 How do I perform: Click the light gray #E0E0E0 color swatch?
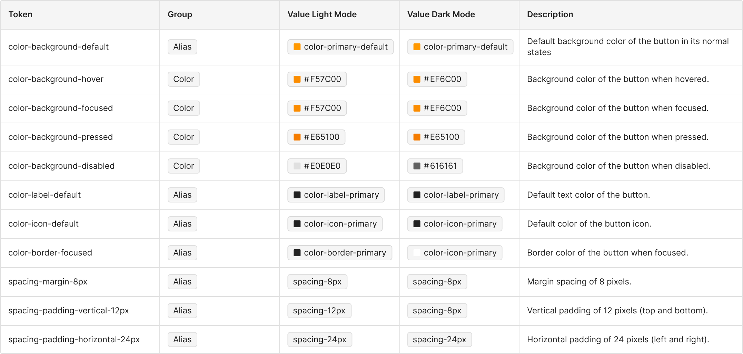(297, 166)
